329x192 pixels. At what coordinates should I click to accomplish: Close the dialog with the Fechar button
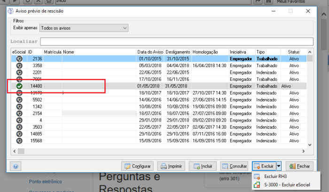coord(299,166)
